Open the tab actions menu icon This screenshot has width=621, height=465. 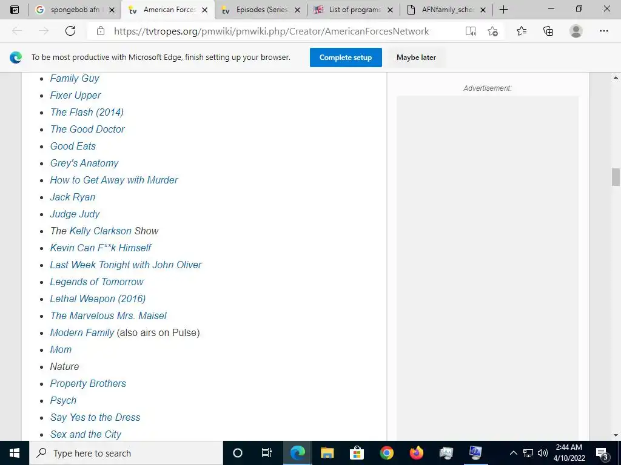tap(15, 10)
